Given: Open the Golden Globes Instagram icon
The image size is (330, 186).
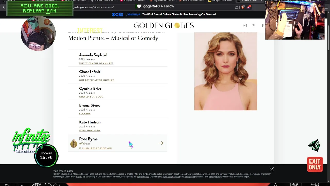Looking at the screenshot, I should coord(245,25).
